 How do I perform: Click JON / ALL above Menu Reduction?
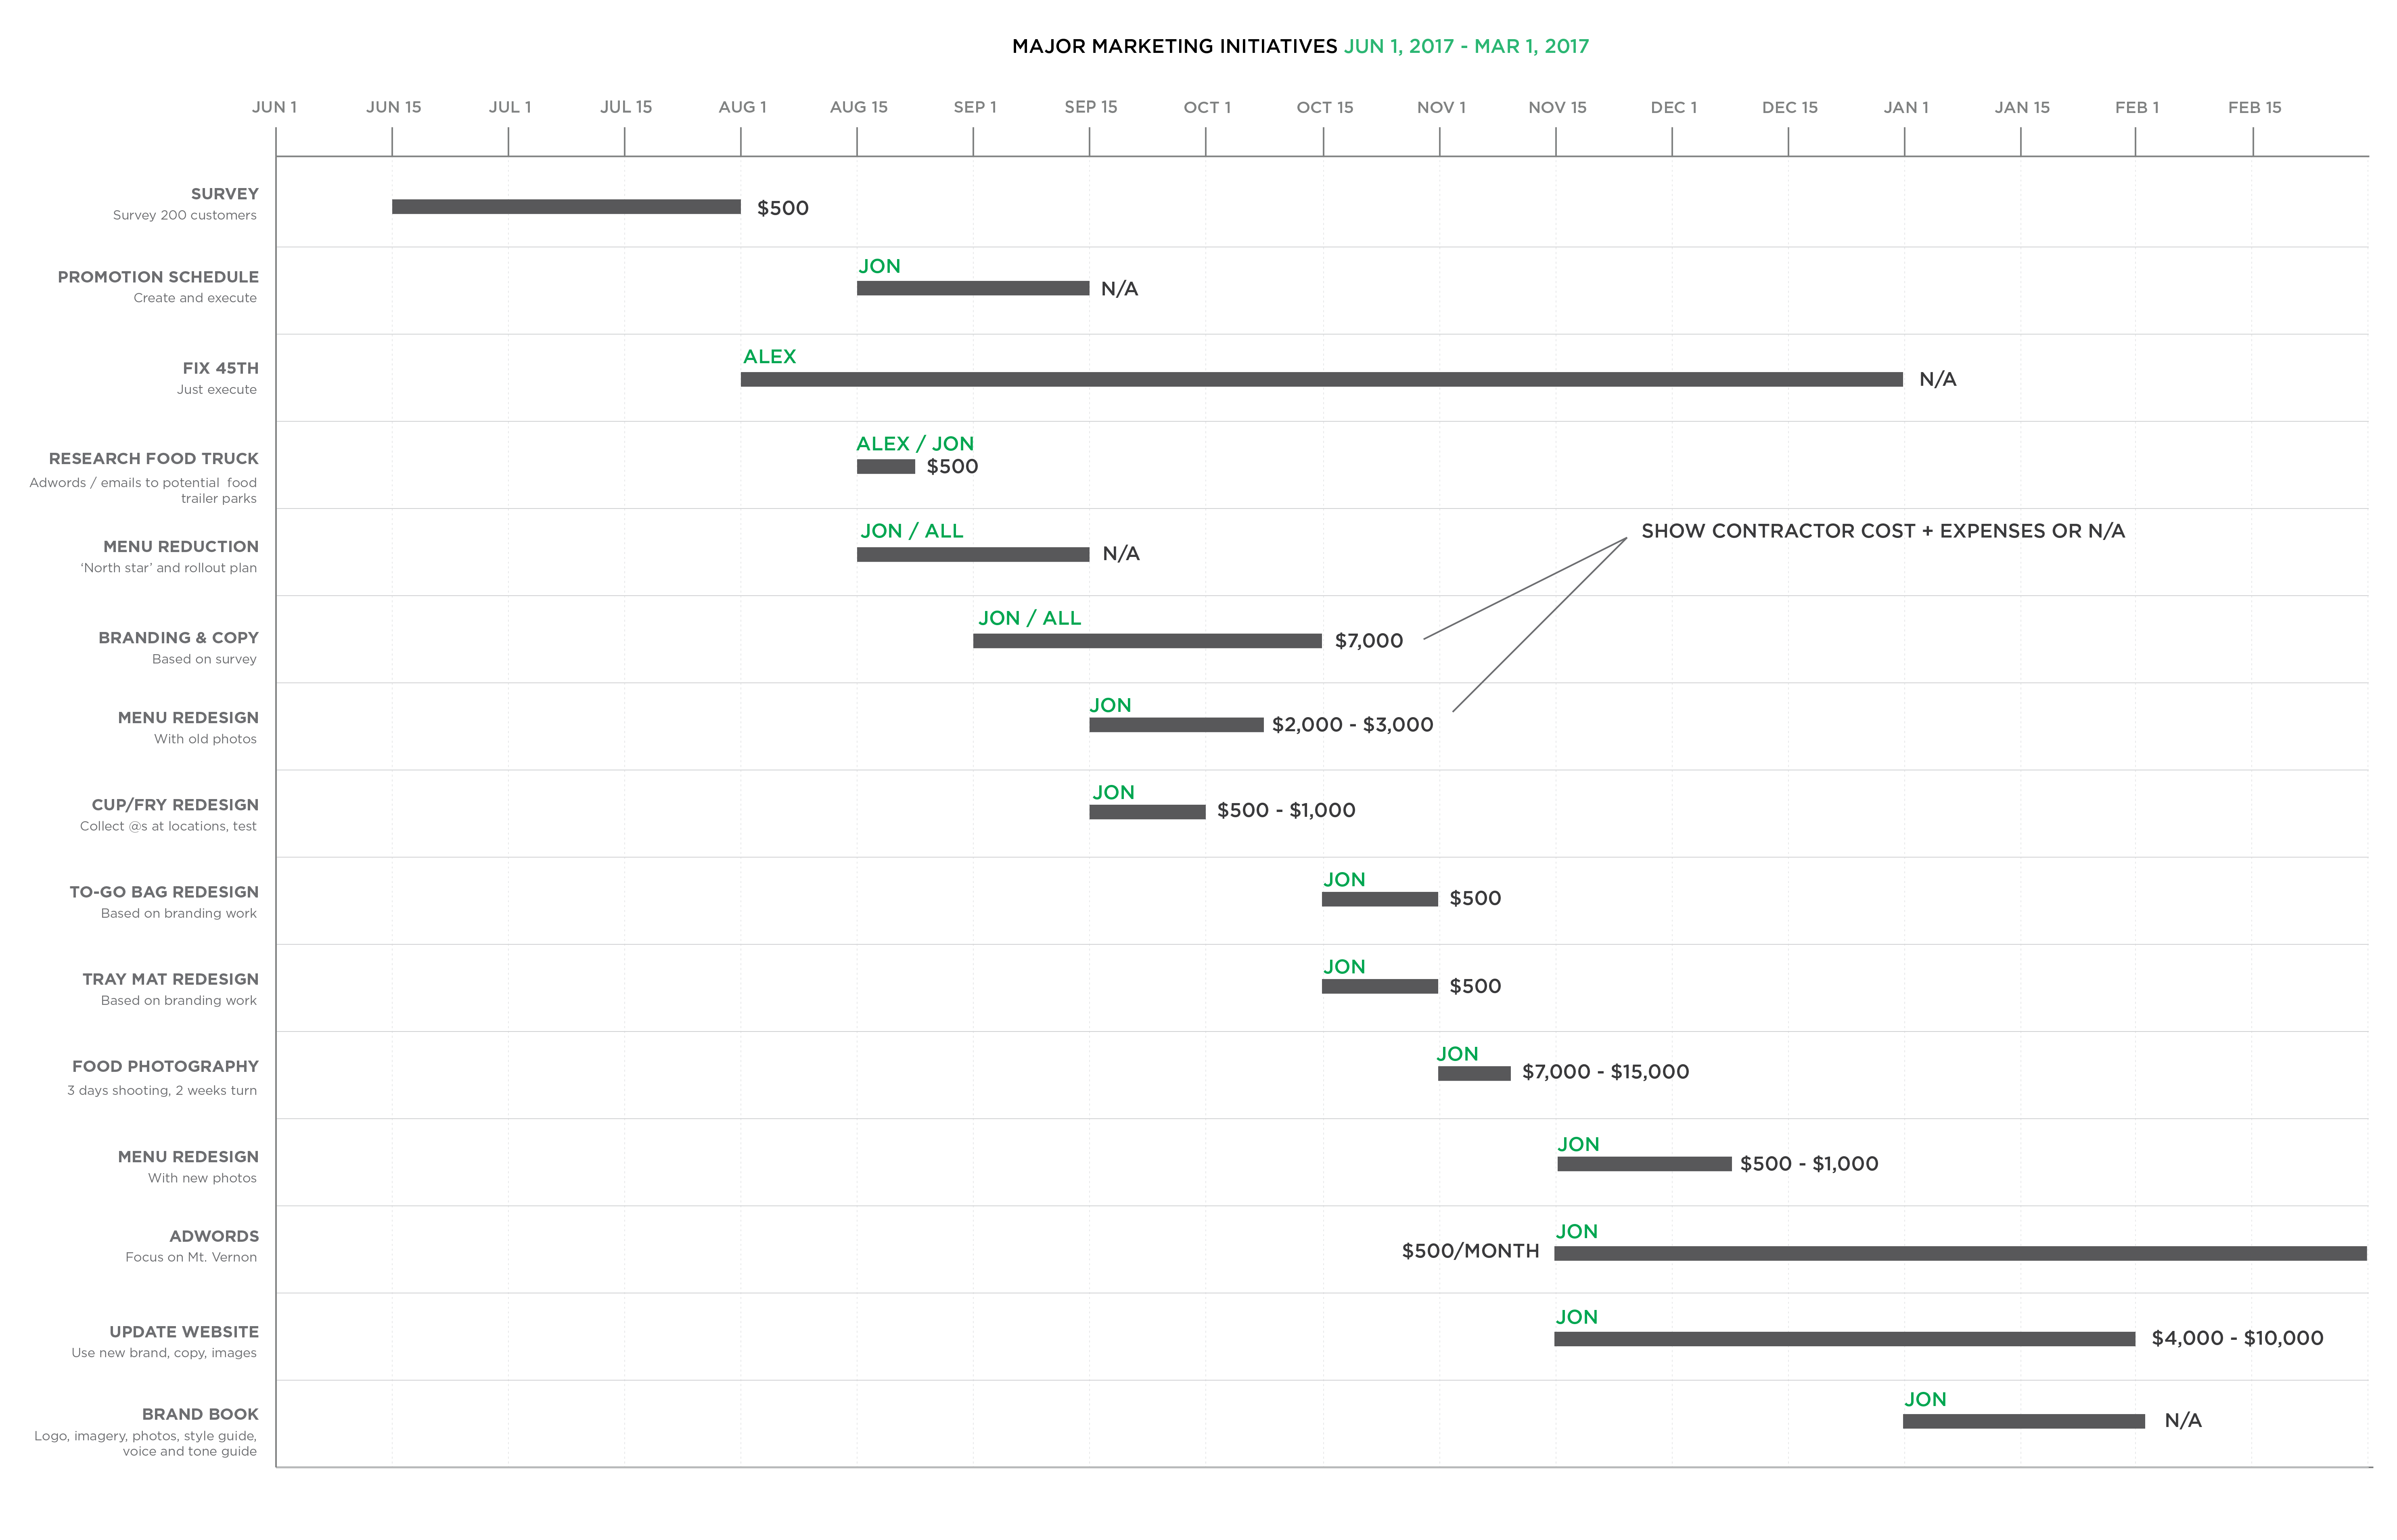pyautogui.click(x=911, y=531)
